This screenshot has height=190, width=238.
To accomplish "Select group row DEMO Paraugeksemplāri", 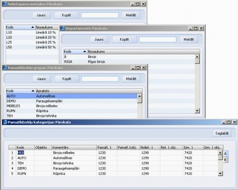I will pyautogui.click(x=72, y=101).
